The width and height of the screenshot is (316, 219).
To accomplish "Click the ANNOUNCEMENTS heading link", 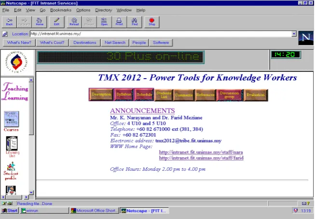I will tap(142, 111).
